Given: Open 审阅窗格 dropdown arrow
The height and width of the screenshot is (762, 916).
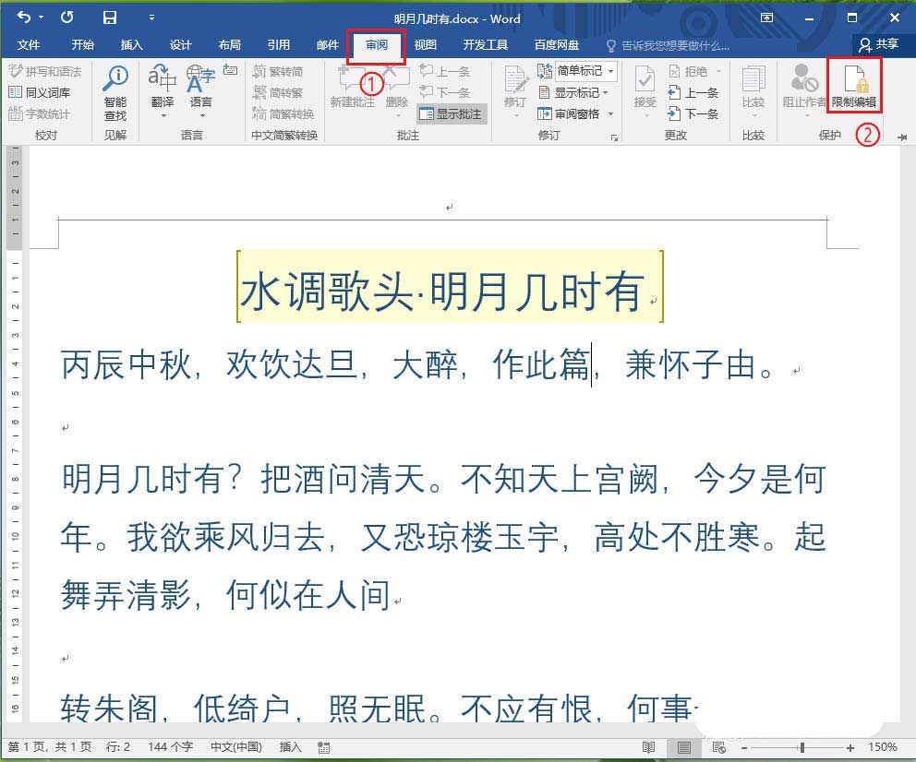Looking at the screenshot, I should pos(610,113).
